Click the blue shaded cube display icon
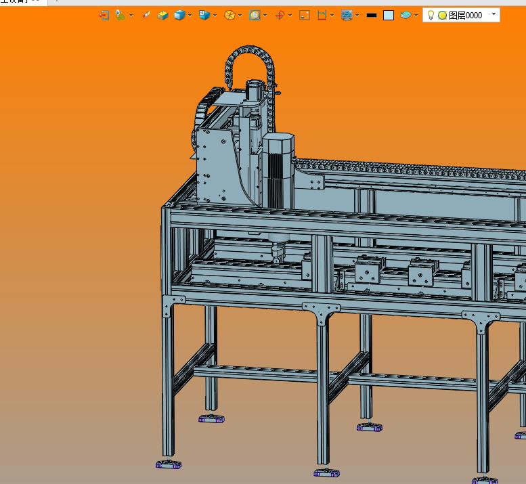The height and width of the screenshot is (484, 526). click(x=180, y=16)
